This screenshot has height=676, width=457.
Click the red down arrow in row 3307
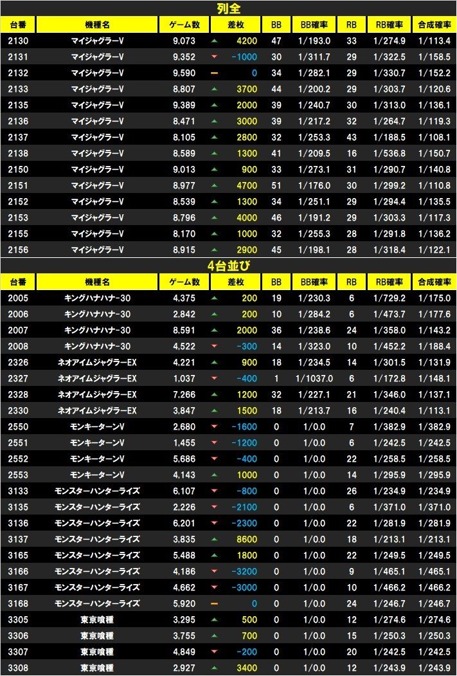click(215, 652)
